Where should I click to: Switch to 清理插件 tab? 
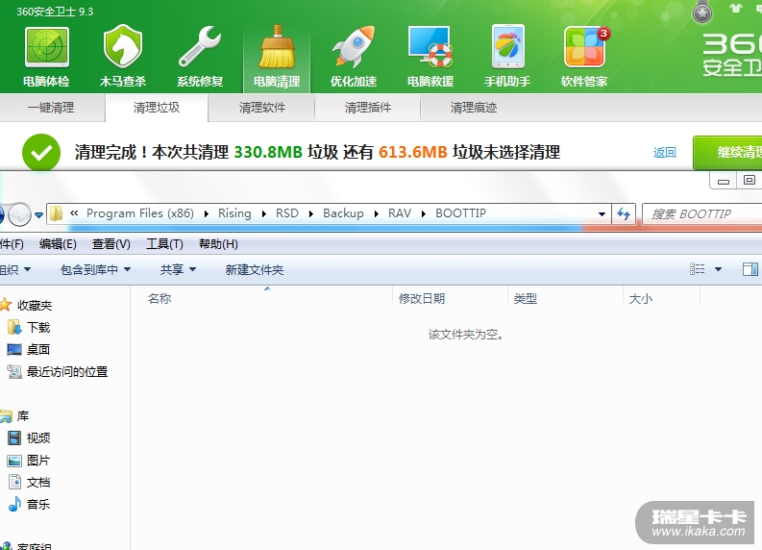pos(368,108)
